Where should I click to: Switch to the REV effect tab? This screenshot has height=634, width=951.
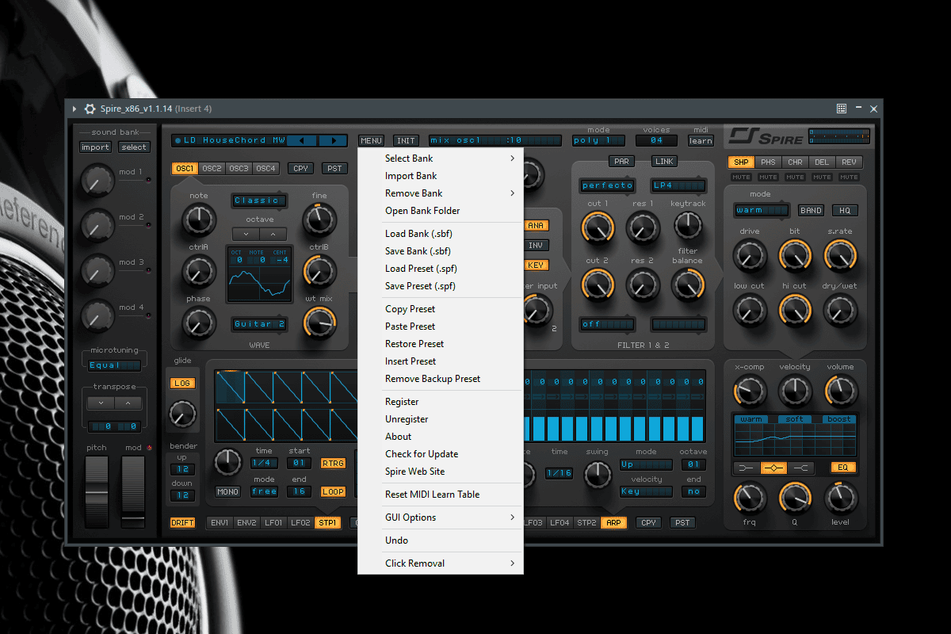(x=849, y=162)
